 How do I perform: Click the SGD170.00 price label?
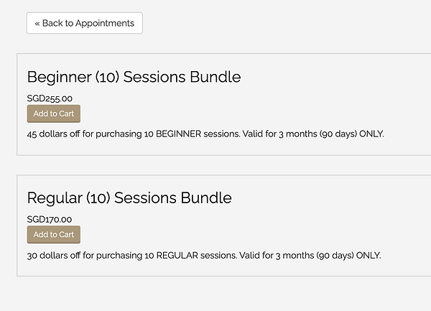pyautogui.click(x=49, y=219)
